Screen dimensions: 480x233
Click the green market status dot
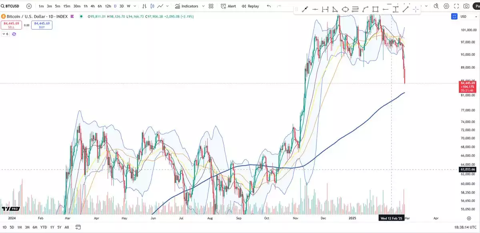[81, 16]
